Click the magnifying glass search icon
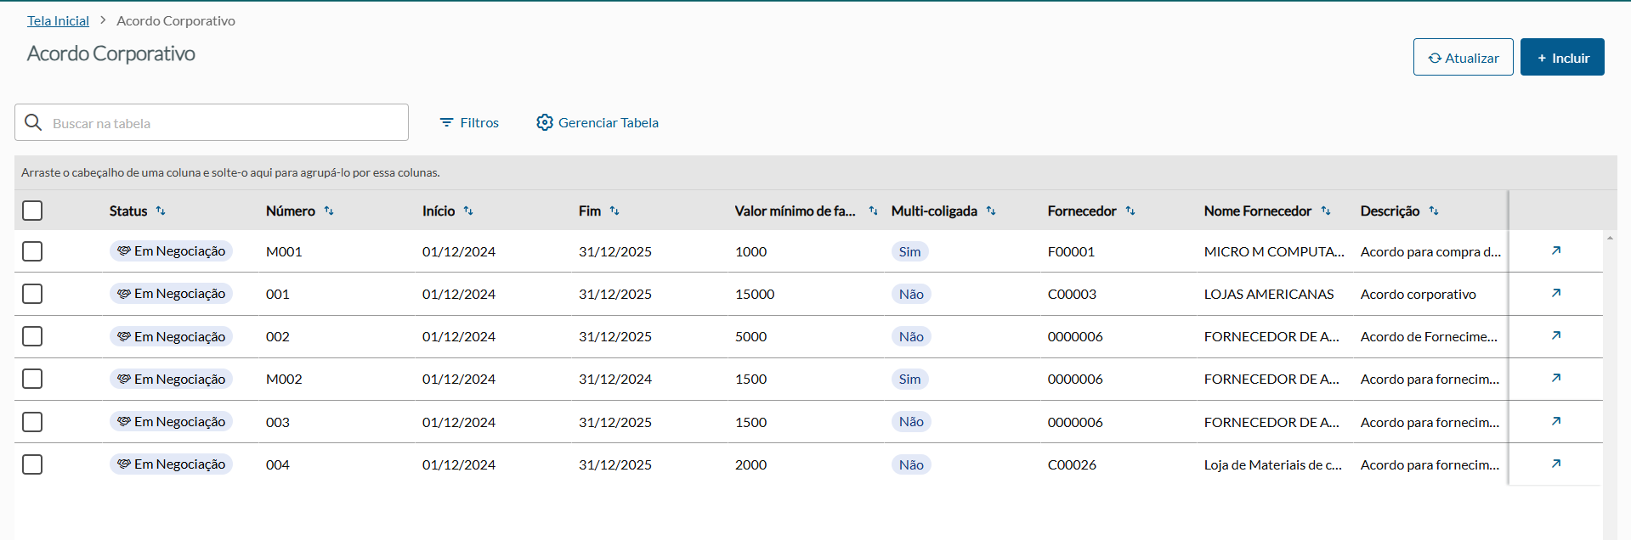Image resolution: width=1631 pixels, height=540 pixels. (x=33, y=122)
